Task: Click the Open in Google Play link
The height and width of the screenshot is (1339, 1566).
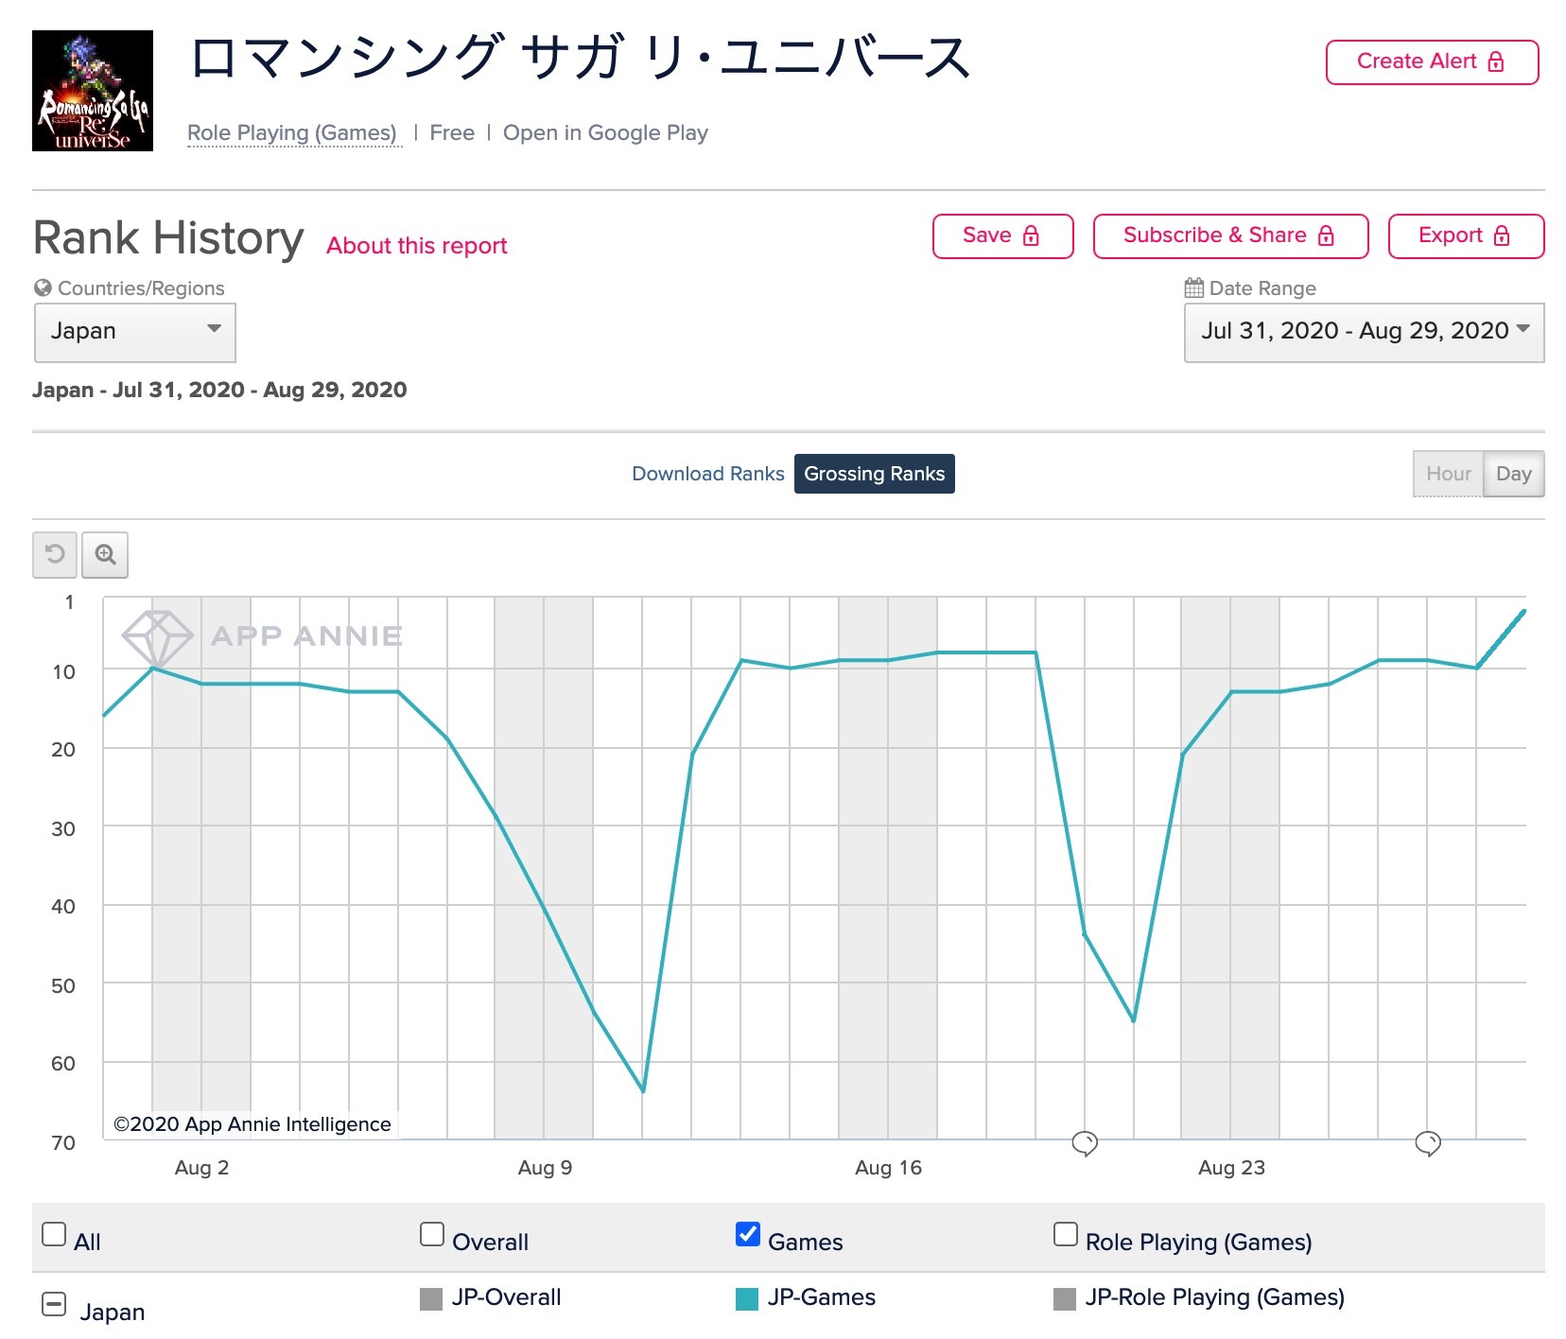Action: (605, 133)
